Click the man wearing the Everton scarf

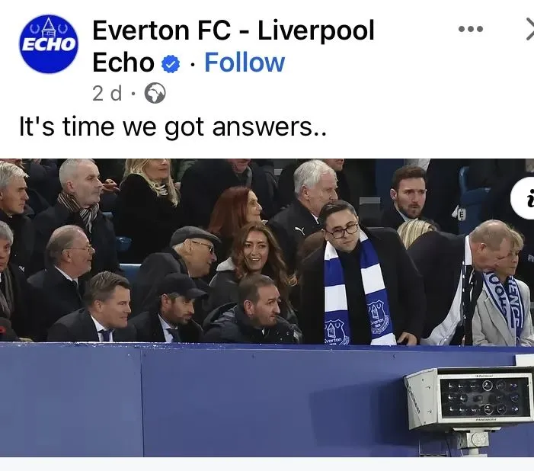[357, 276]
